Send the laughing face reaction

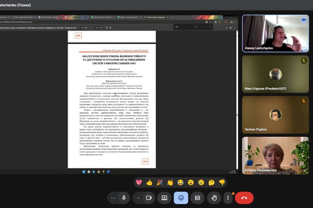pyautogui.click(x=180, y=182)
